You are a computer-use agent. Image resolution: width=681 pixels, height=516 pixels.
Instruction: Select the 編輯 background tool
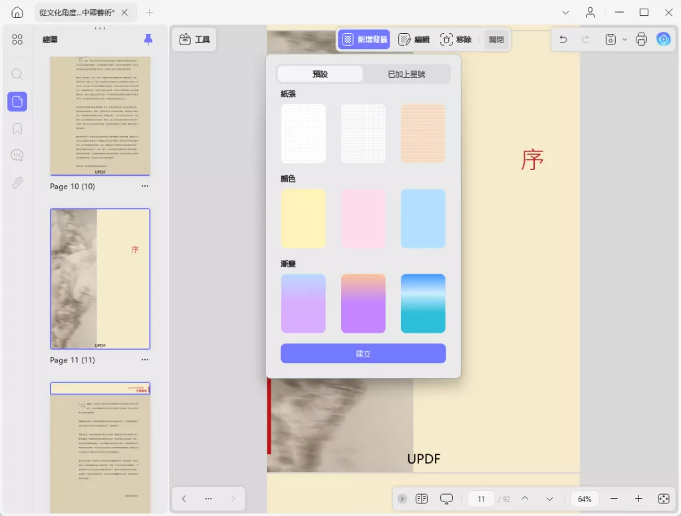(414, 39)
